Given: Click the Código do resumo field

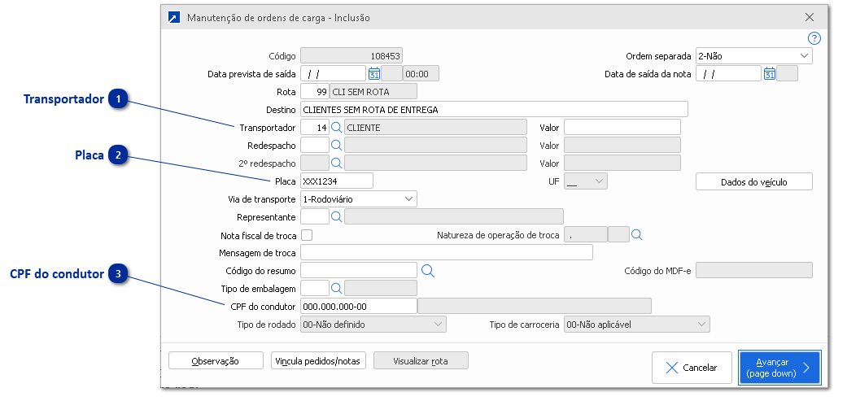Looking at the screenshot, I should click(x=359, y=270).
